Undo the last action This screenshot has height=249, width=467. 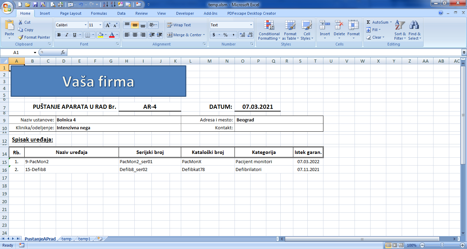click(81, 4)
